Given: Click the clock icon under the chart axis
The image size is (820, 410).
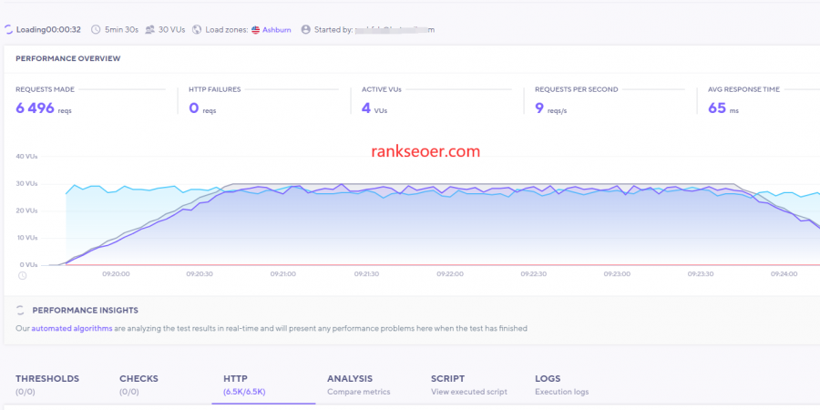Looking at the screenshot, I should click(22, 275).
